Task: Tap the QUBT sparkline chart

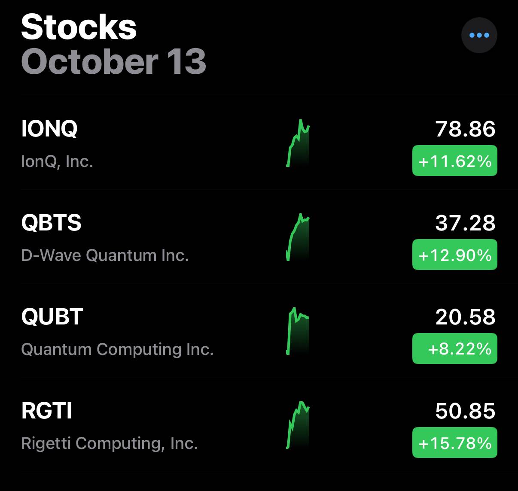Action: tap(298, 331)
